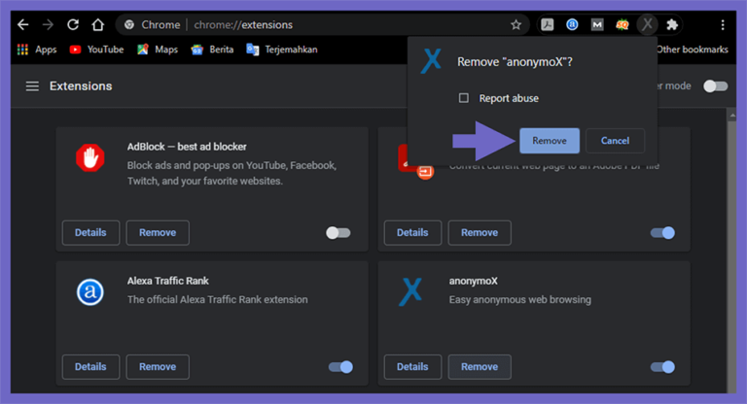Open the Other bookmarks folder

pyautogui.click(x=693, y=50)
